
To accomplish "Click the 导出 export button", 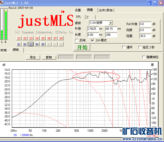I will click(x=33, y=57).
